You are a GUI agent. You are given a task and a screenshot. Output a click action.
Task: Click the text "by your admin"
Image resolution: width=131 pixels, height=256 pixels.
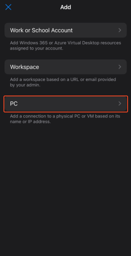(25, 85)
